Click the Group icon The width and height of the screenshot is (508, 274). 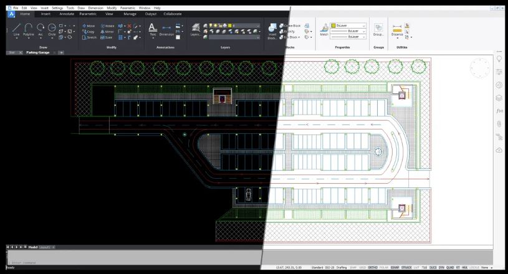378,29
